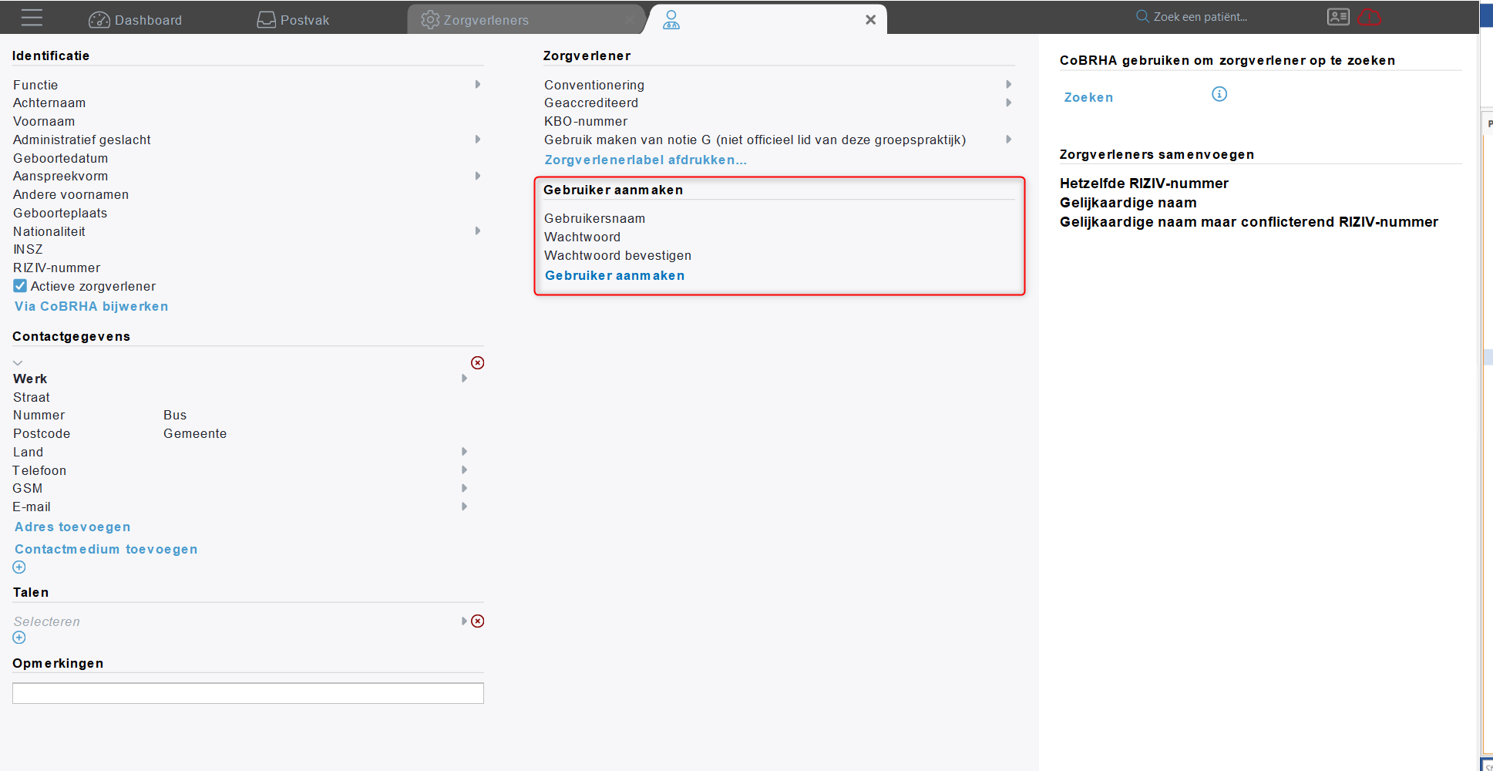Click the plus icon below Contactmedium toevoegen
The height and width of the screenshot is (771, 1493).
coord(19,567)
